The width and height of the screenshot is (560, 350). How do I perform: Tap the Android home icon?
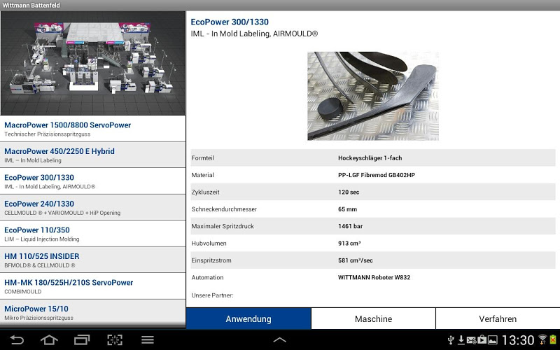pos(49,339)
